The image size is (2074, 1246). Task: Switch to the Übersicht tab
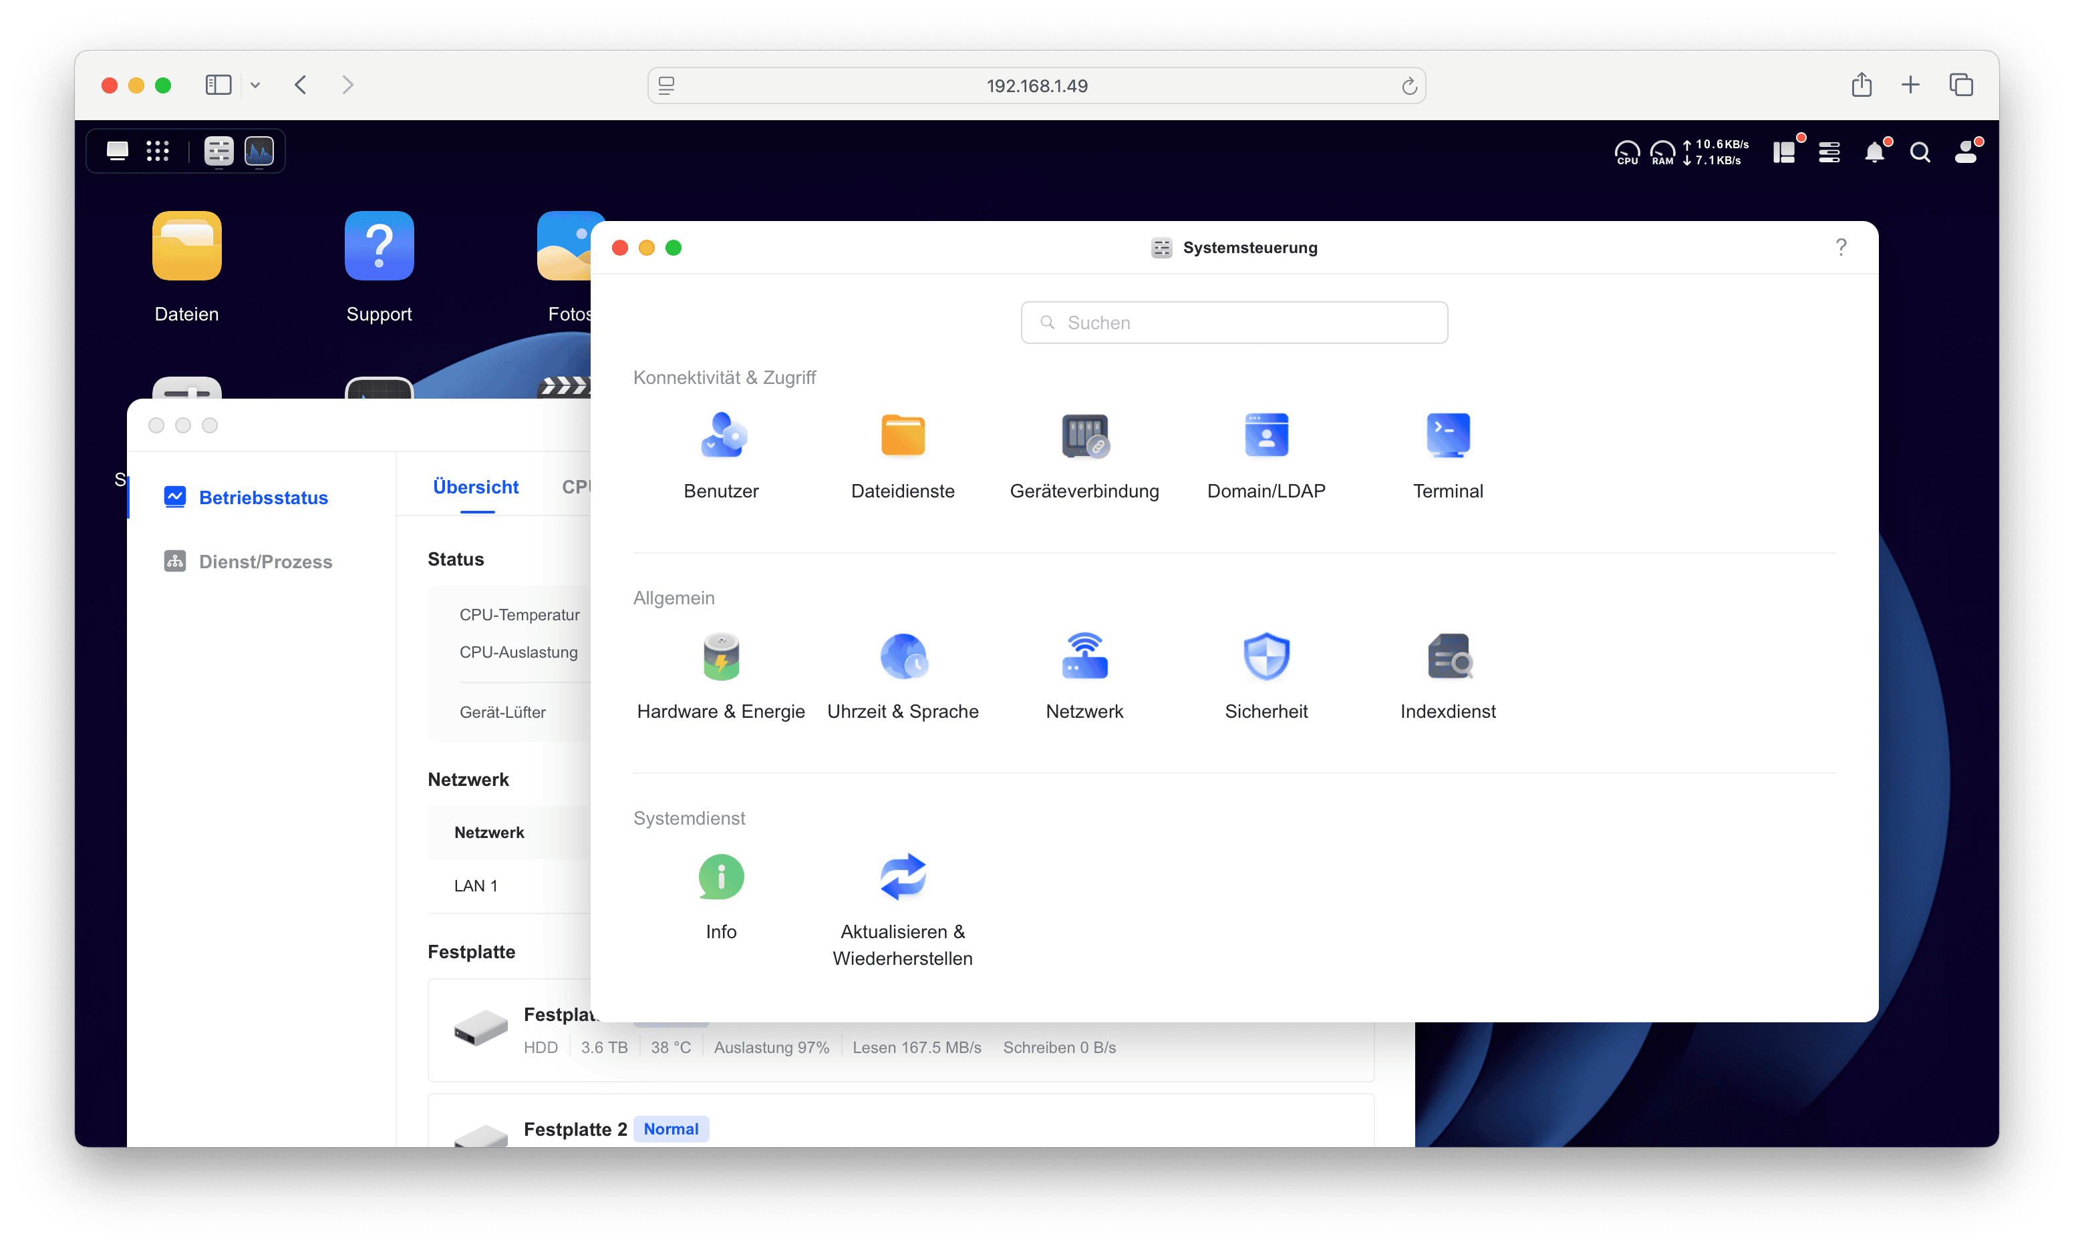tap(476, 488)
